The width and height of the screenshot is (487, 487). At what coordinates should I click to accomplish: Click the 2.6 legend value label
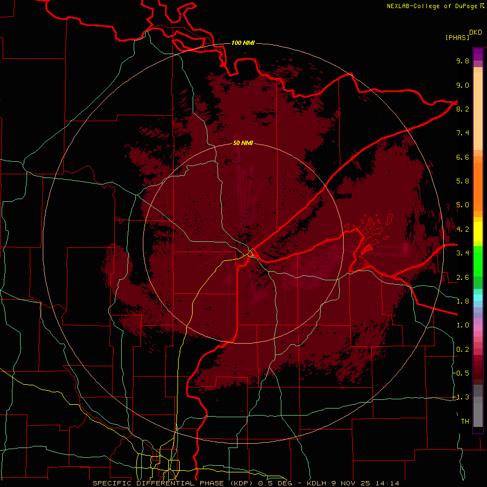click(463, 277)
